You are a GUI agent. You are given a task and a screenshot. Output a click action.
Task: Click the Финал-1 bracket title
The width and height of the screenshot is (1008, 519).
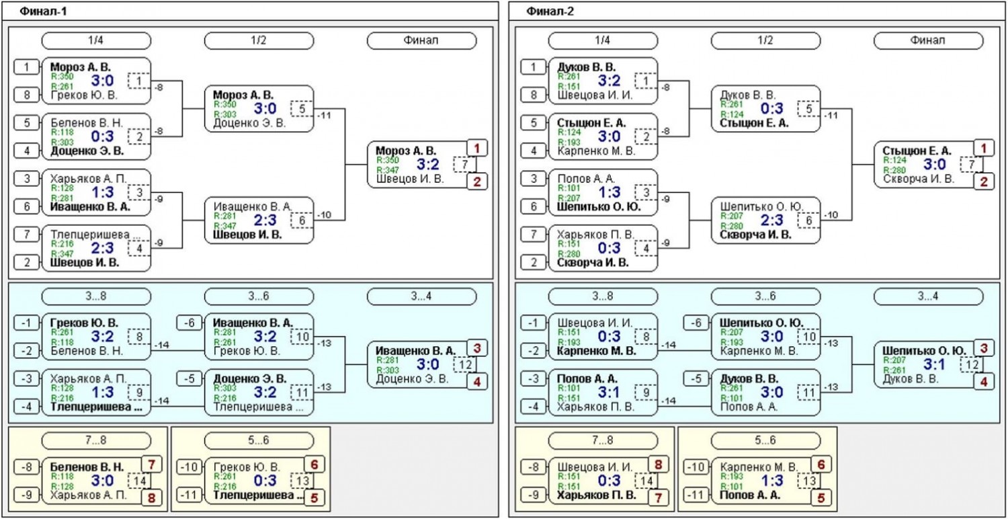pos(43,11)
